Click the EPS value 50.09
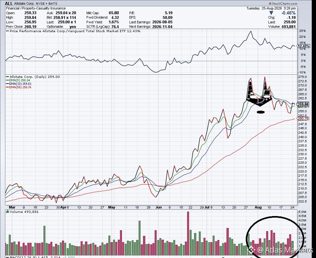Viewport: 316px width, 258px height. click(x=168, y=17)
